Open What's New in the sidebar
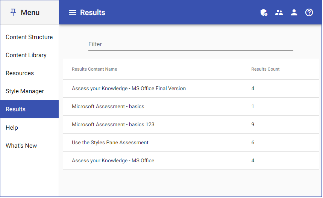The width and height of the screenshot is (323, 198). 29,146
